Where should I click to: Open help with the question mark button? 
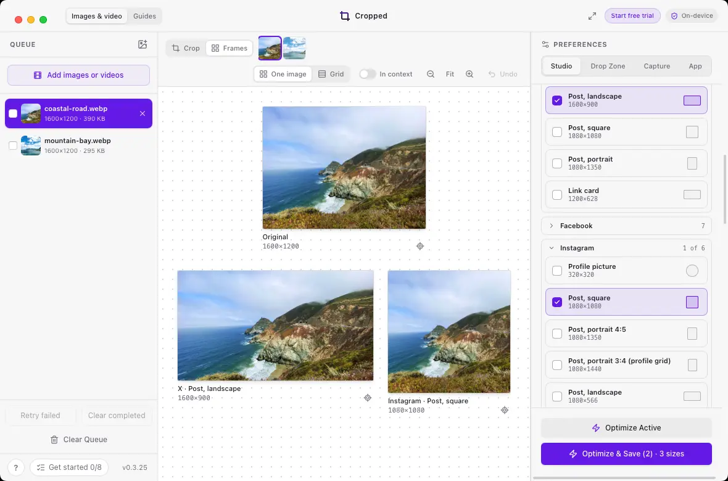(x=16, y=467)
